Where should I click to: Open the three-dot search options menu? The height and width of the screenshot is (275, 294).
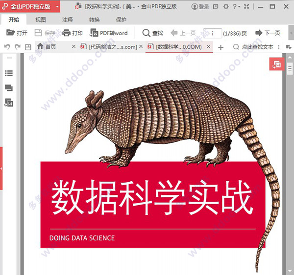pos(279,47)
